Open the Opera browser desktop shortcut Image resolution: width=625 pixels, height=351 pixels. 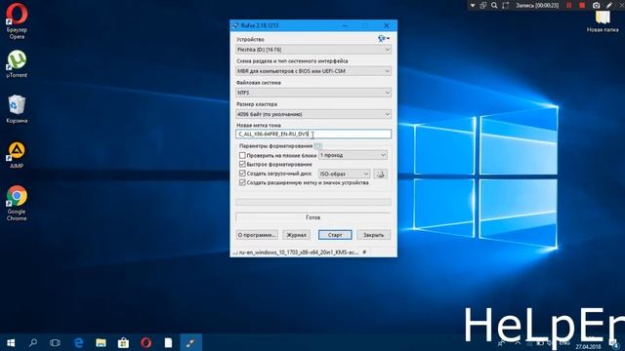pos(17,21)
